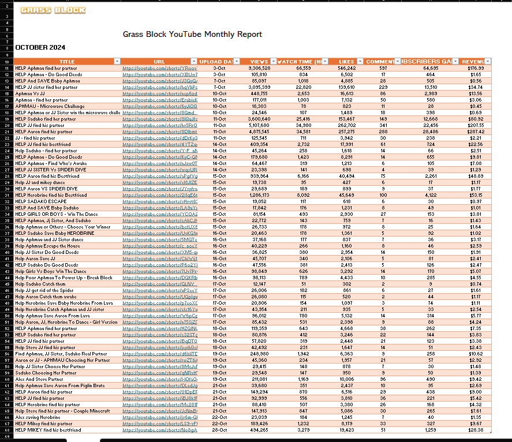The width and height of the screenshot is (512, 442).
Task: Open the REVENUE column filter dropdown
Action: point(488,61)
